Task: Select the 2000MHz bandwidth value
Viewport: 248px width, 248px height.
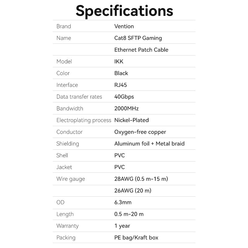Action: click(x=126, y=108)
